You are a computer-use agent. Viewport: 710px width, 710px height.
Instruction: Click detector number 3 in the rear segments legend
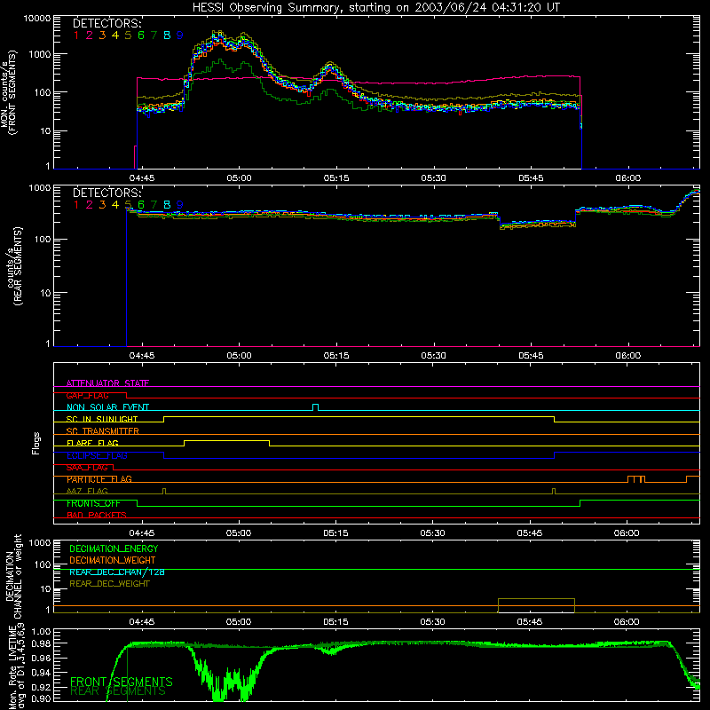pyautogui.click(x=102, y=205)
